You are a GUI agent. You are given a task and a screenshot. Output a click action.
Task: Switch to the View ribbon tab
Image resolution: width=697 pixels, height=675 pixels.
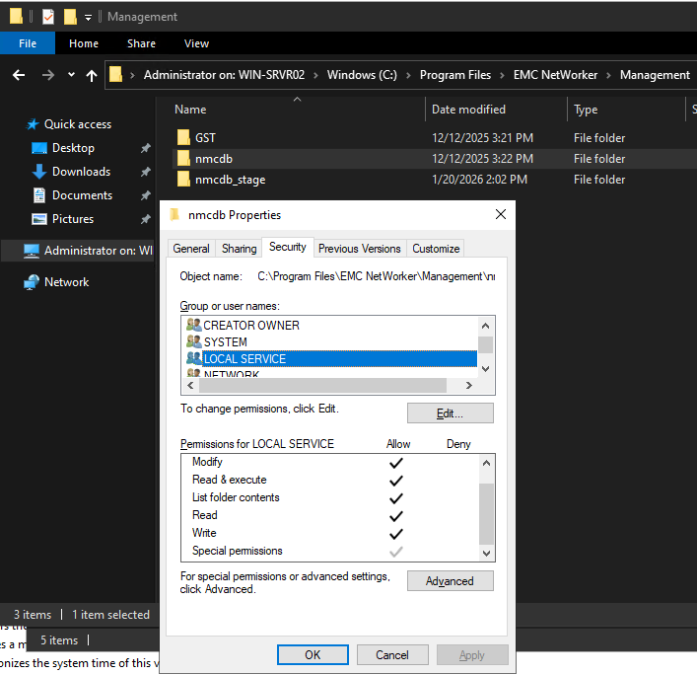(196, 43)
